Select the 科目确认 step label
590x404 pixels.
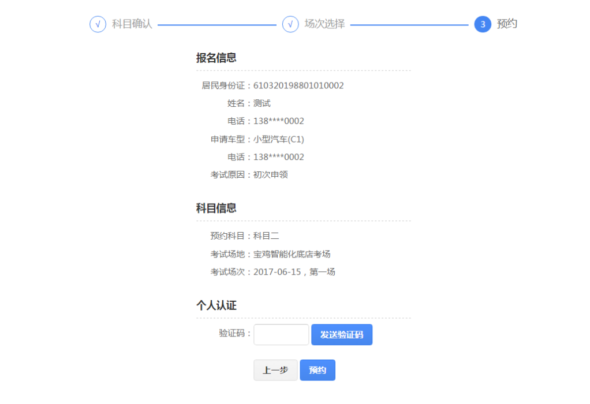pyautogui.click(x=132, y=24)
